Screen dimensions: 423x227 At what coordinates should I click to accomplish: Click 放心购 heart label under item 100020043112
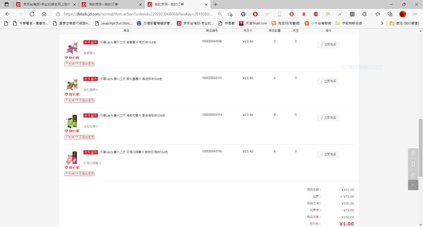(72, 95)
